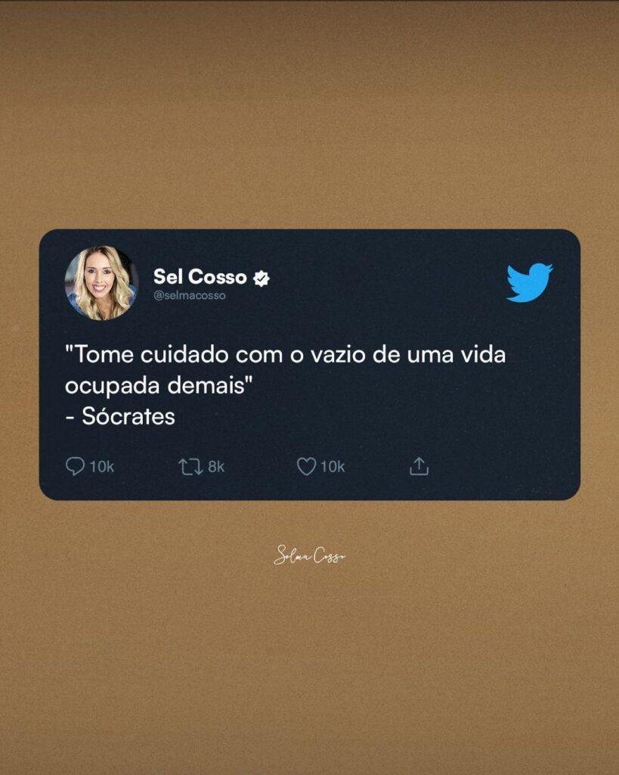Screen dimensions: 619x775
Task: Open Sel Cosso's profile picture
Action: [x=102, y=283]
